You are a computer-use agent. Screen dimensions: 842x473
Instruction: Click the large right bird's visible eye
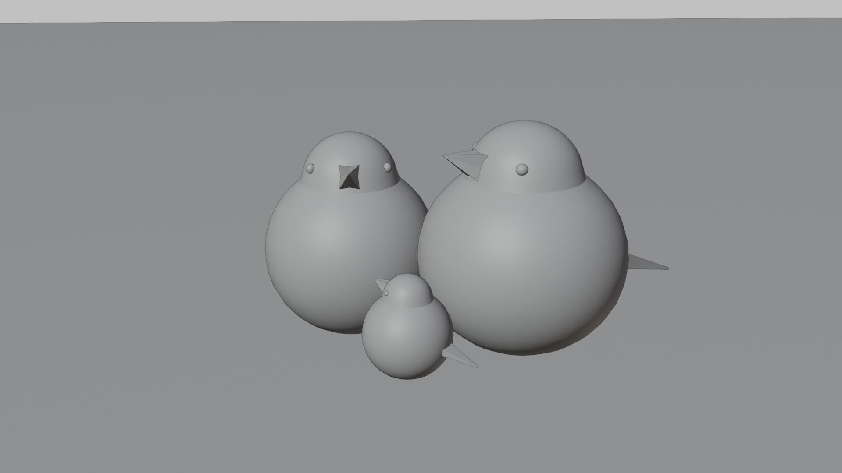click(522, 169)
